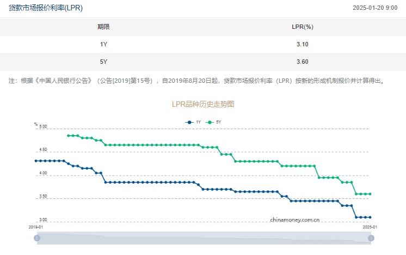Select the 5Y term cell
The image size is (406, 255).
[103, 62]
